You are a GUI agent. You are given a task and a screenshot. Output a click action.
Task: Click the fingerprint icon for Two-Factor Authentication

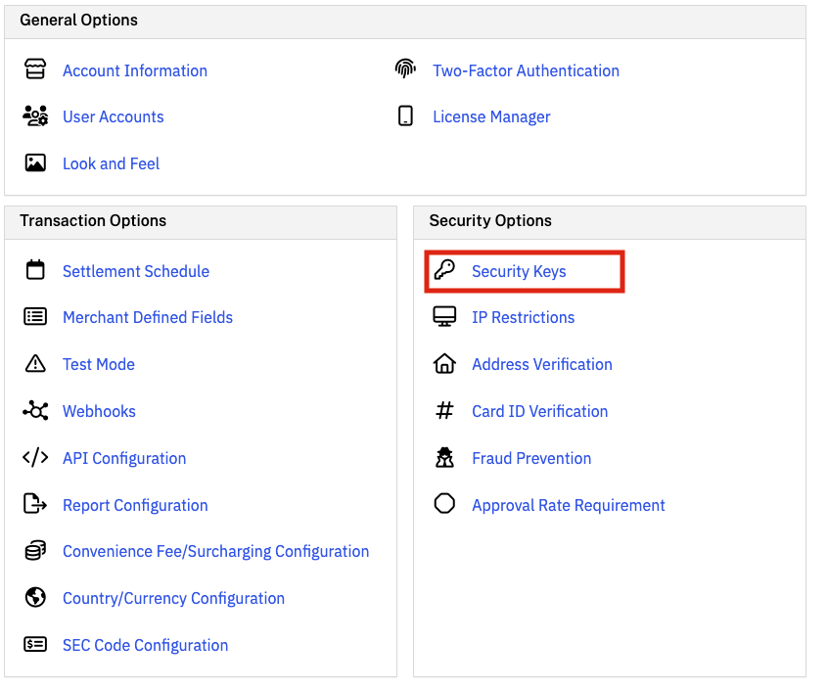(x=405, y=70)
